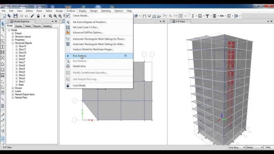
Task: Select the draw line tool in left toolbar
Action: (x=3, y=36)
